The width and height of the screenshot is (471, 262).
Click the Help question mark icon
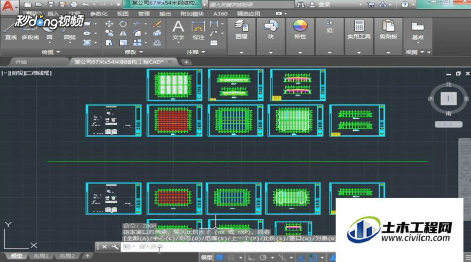(405, 5)
